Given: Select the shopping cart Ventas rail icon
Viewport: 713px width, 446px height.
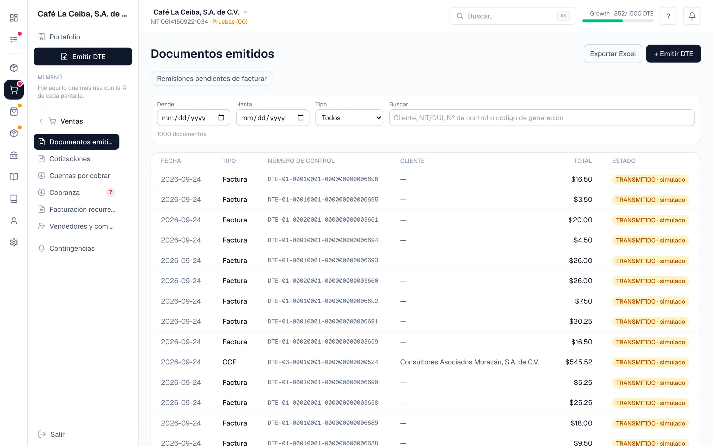Looking at the screenshot, I should (14, 90).
